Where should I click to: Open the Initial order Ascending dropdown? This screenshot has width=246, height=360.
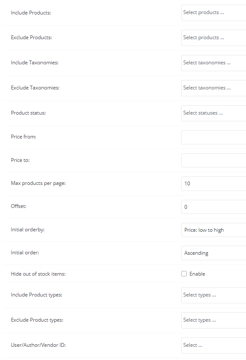click(214, 253)
